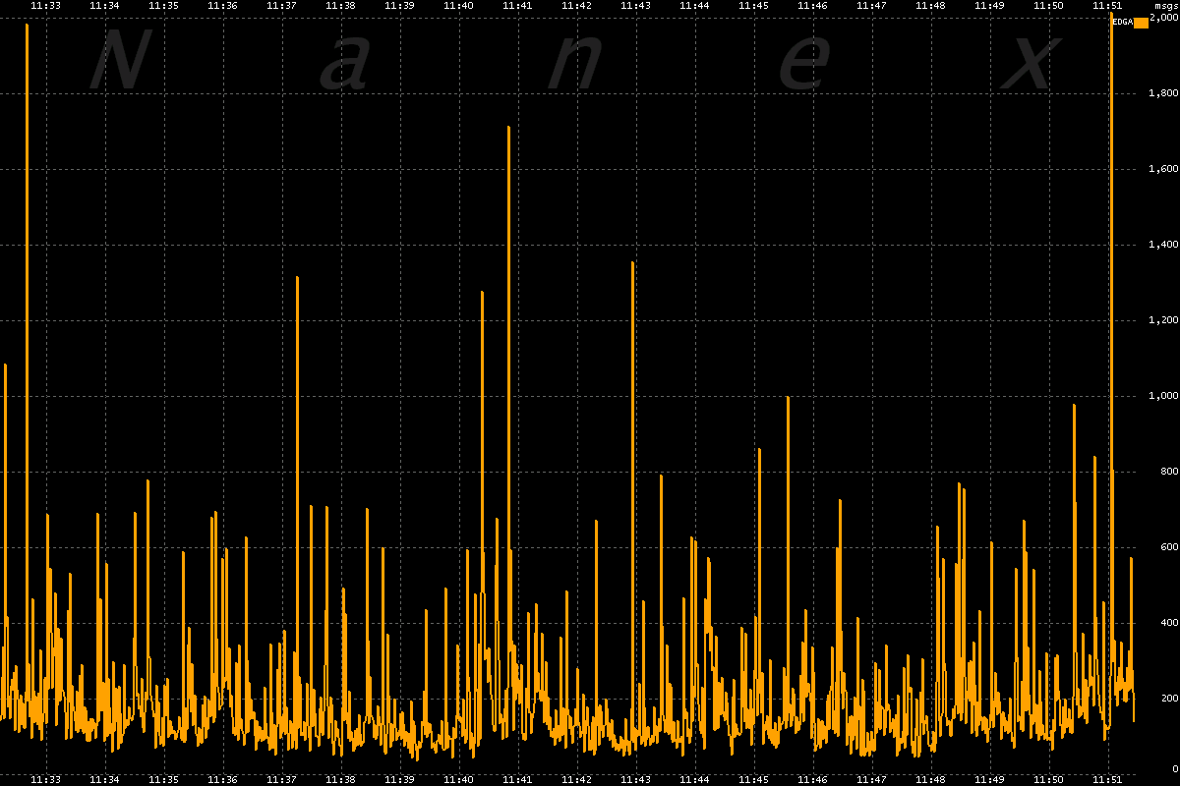Click "11:39" on the top time axis

400,6
